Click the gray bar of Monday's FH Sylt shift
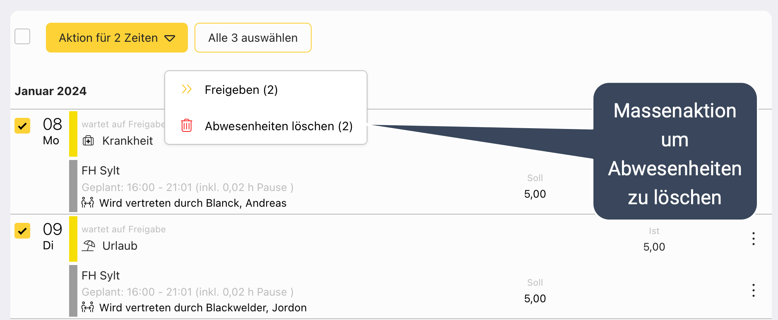Viewport: 778px width, 320px height. pyautogui.click(x=73, y=186)
